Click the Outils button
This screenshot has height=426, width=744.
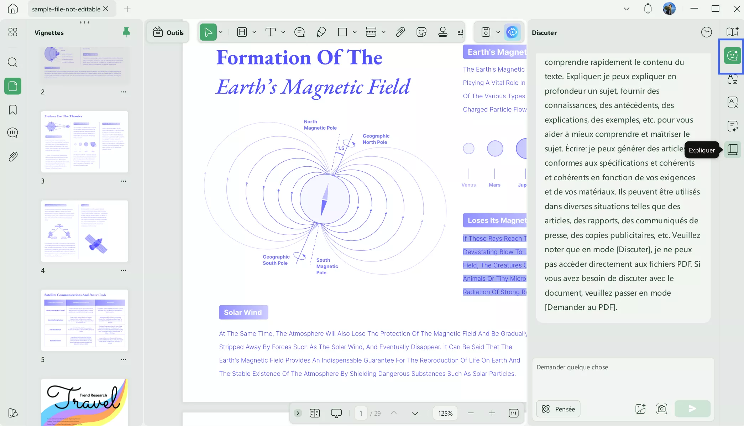tap(168, 32)
